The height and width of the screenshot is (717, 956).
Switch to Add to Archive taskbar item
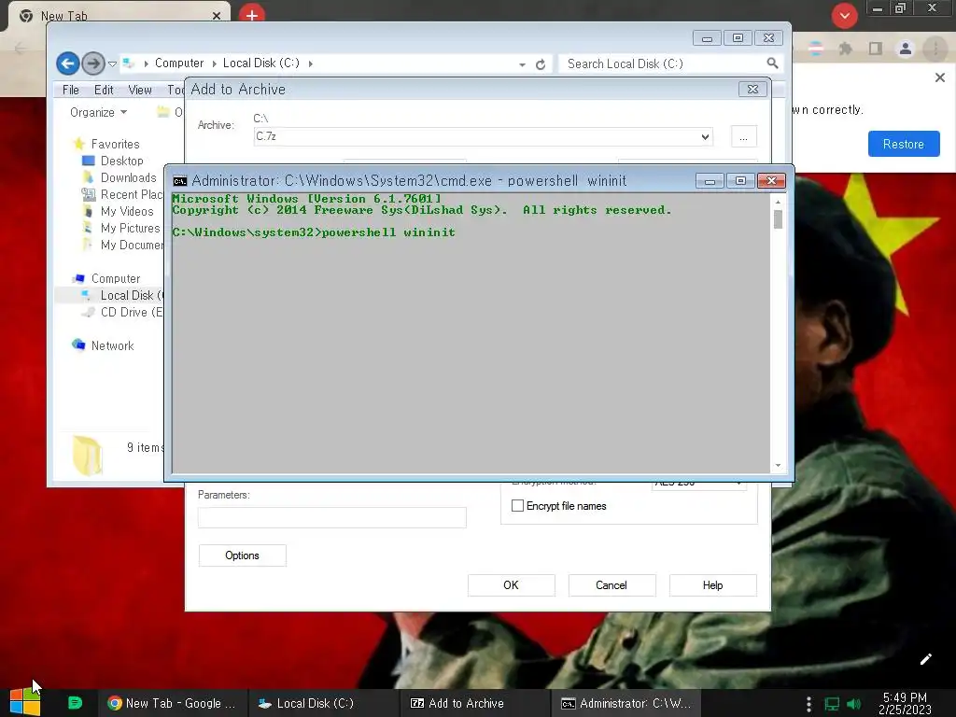tap(475, 703)
